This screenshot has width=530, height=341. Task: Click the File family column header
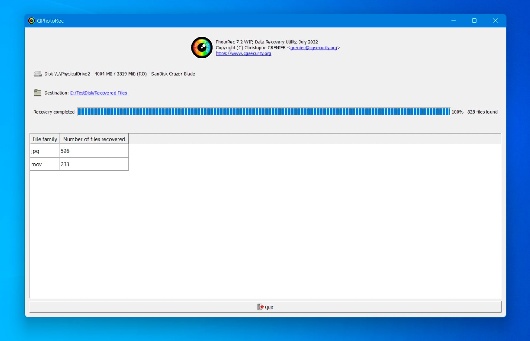45,139
